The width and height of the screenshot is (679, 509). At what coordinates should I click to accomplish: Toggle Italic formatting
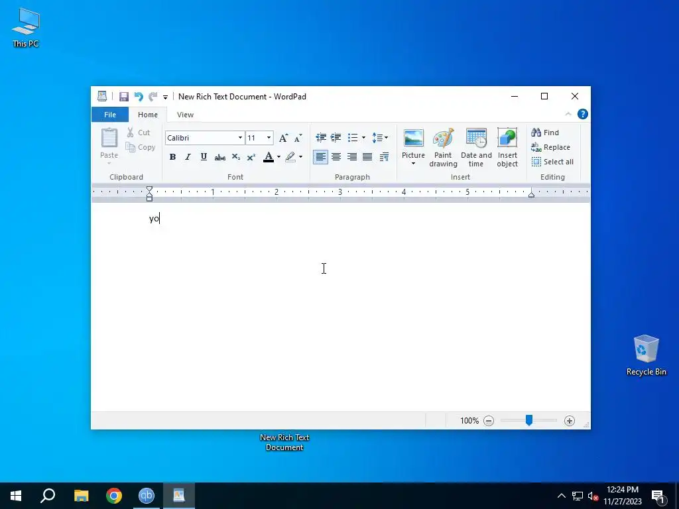point(188,156)
